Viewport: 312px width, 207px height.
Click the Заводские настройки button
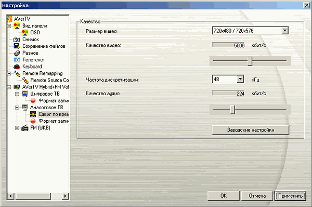pos(251,130)
